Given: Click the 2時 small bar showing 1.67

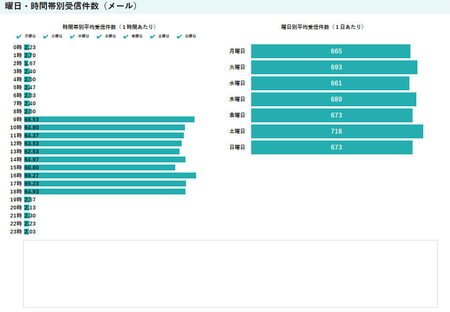Looking at the screenshot, I should [x=26, y=64].
